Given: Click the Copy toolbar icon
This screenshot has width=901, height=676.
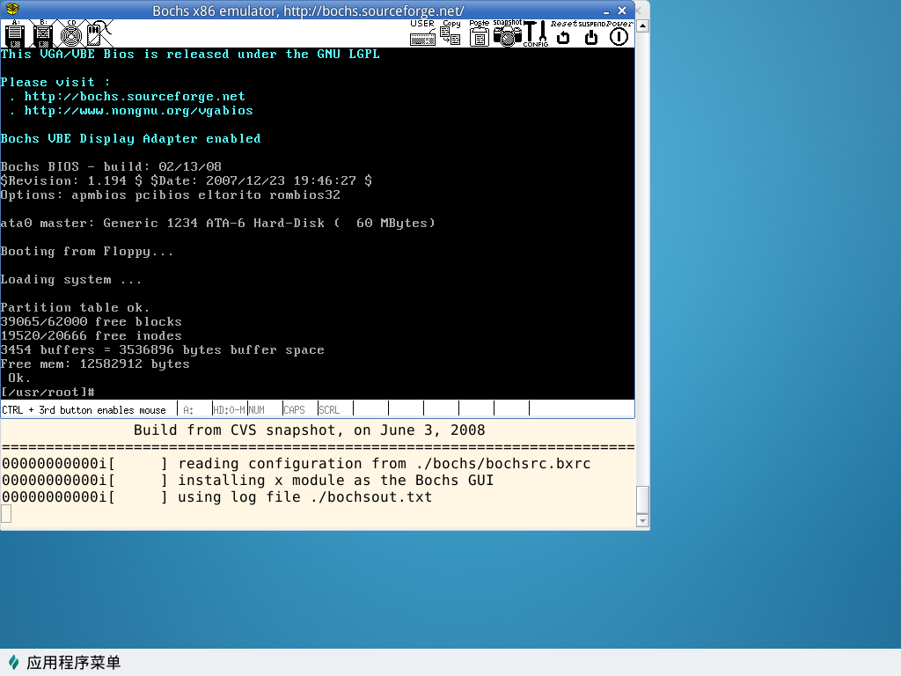Looking at the screenshot, I should tap(450, 33).
